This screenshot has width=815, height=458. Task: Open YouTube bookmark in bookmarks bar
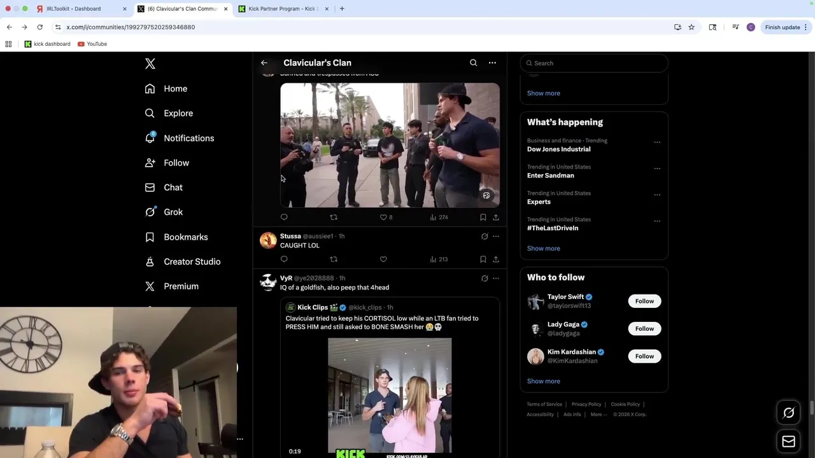pos(92,44)
